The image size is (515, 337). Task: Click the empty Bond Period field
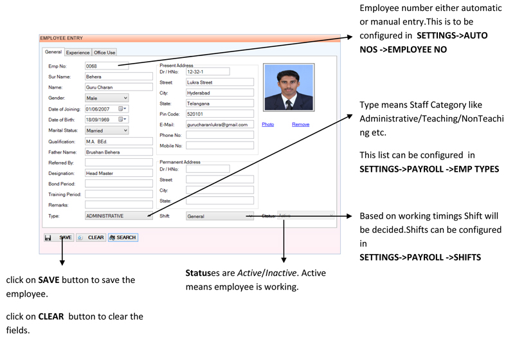coord(118,183)
